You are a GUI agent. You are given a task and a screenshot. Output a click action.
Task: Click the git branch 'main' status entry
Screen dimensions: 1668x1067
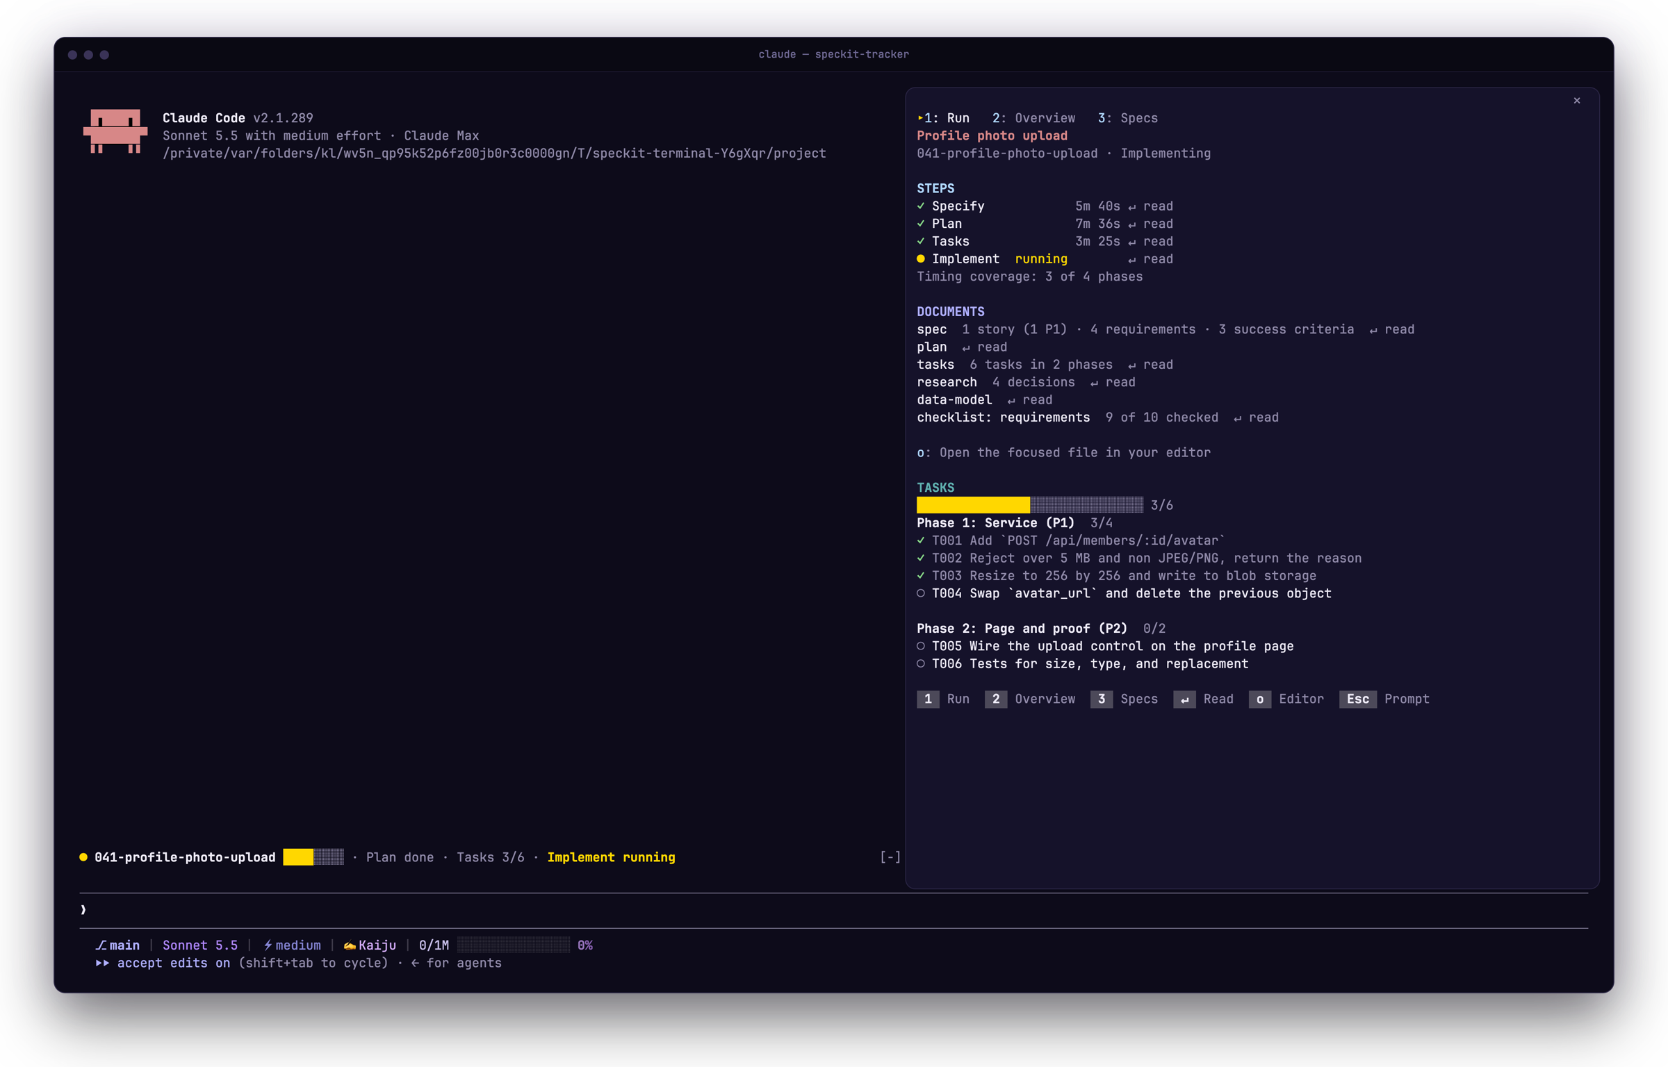coord(117,945)
